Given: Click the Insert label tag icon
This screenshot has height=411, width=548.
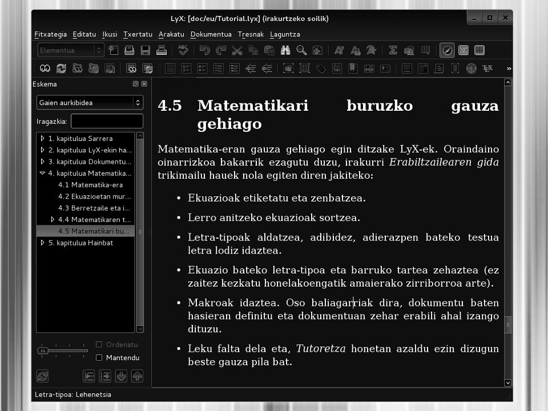Looking at the screenshot, I should 321,68.
